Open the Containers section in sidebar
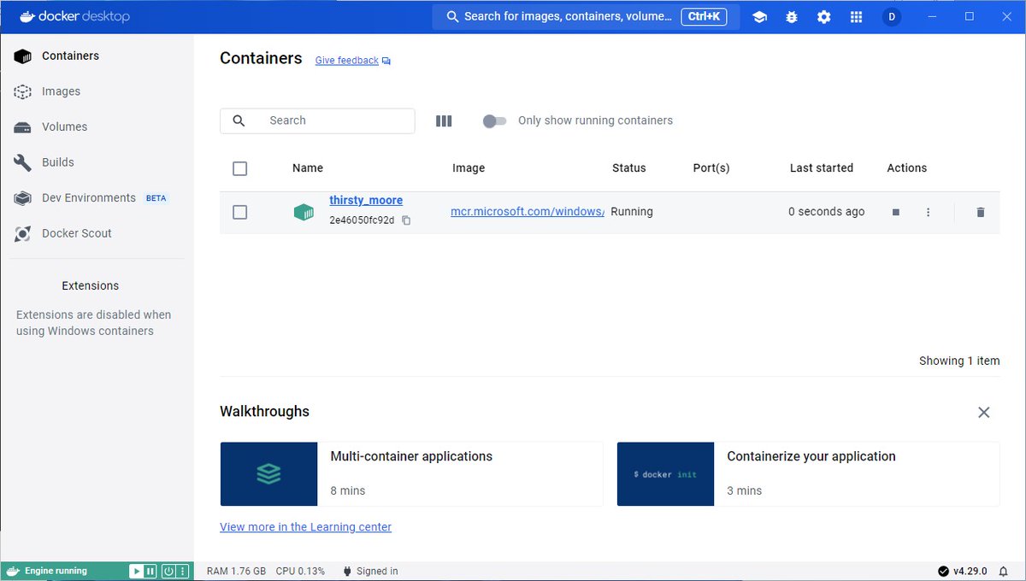The height and width of the screenshot is (581, 1026). (97, 56)
